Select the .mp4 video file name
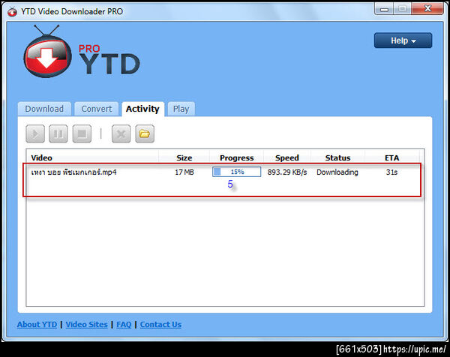450x357 pixels. point(73,172)
